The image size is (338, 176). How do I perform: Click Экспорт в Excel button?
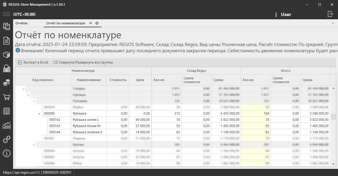(x=33, y=62)
